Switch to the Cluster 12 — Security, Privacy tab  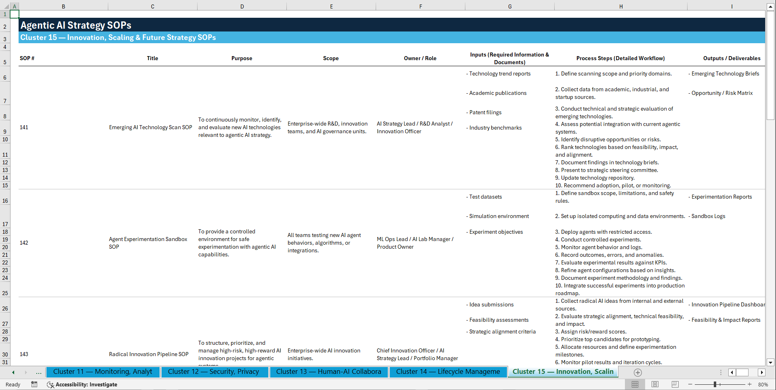[x=214, y=372]
